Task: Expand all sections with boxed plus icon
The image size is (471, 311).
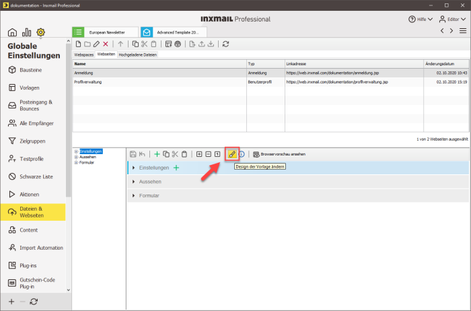Action: [x=199, y=154]
